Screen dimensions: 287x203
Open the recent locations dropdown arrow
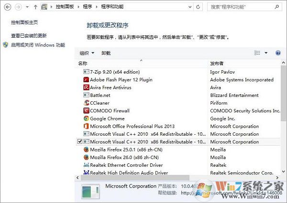click(27, 7)
